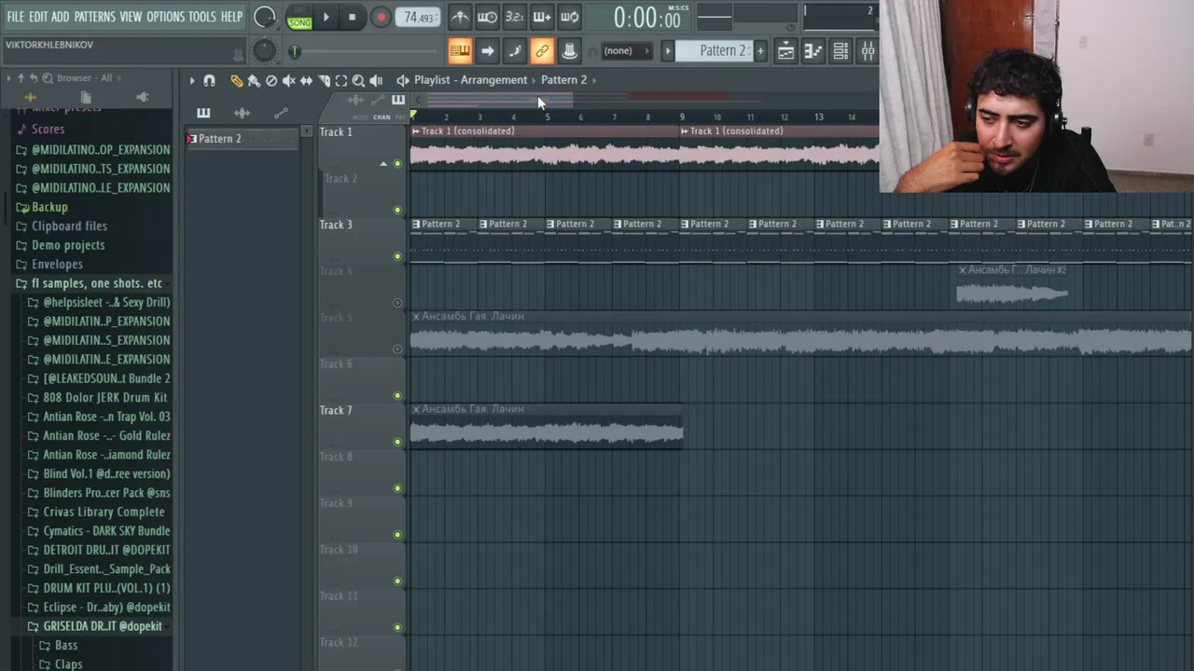Switch PAT/SONG playback mode
Image resolution: width=1194 pixels, height=671 pixels.
[x=299, y=18]
